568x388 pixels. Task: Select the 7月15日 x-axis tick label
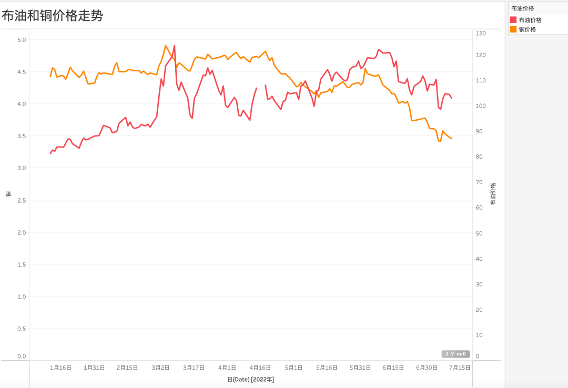pos(460,368)
